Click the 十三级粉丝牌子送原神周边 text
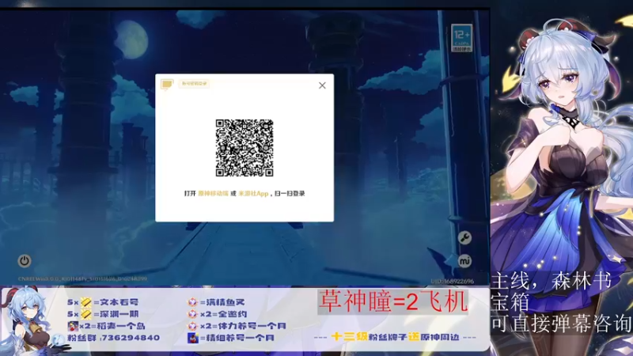 click(x=395, y=337)
